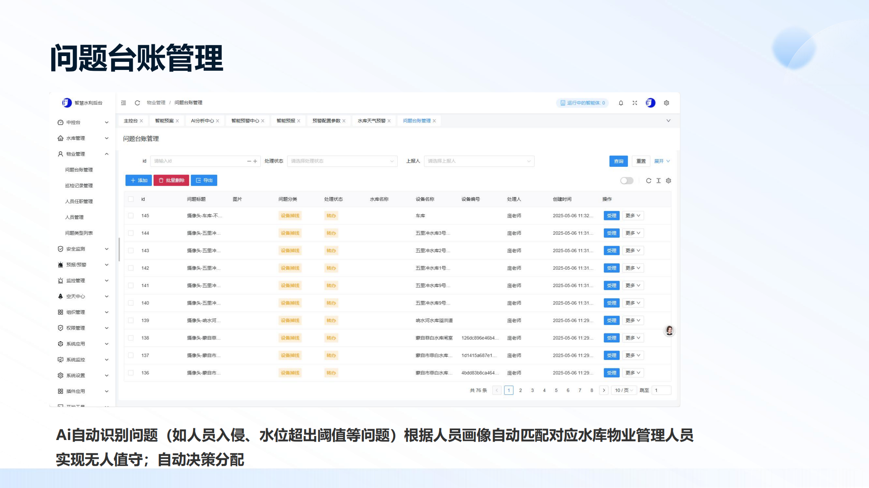Click the floating assistant avatar
The height and width of the screenshot is (488, 869).
(669, 331)
